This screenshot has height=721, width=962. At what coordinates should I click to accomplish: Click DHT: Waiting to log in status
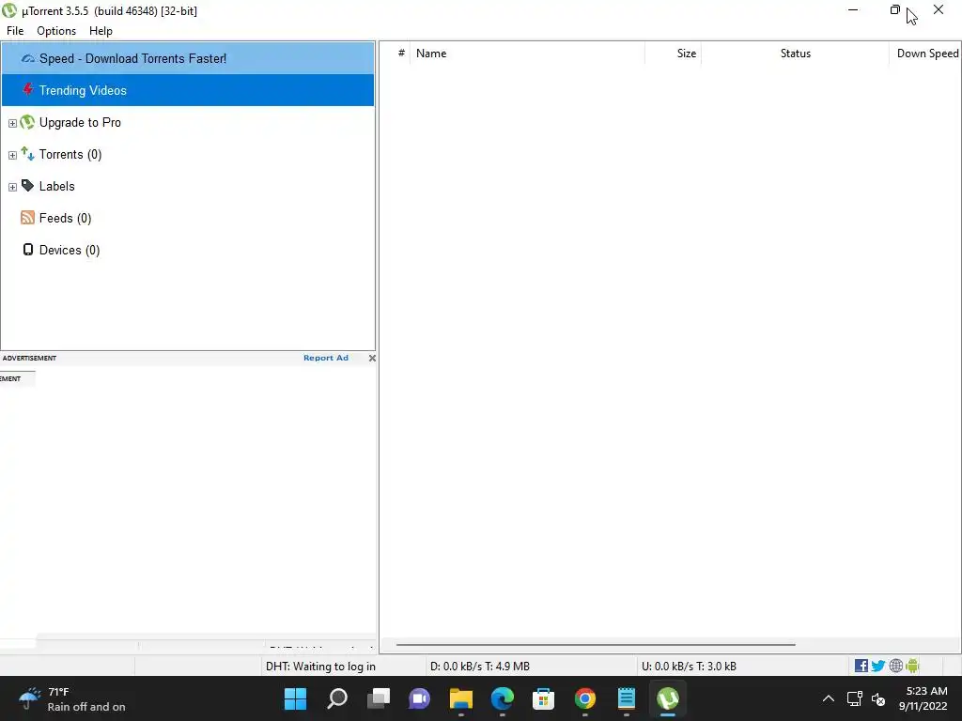coord(320,667)
